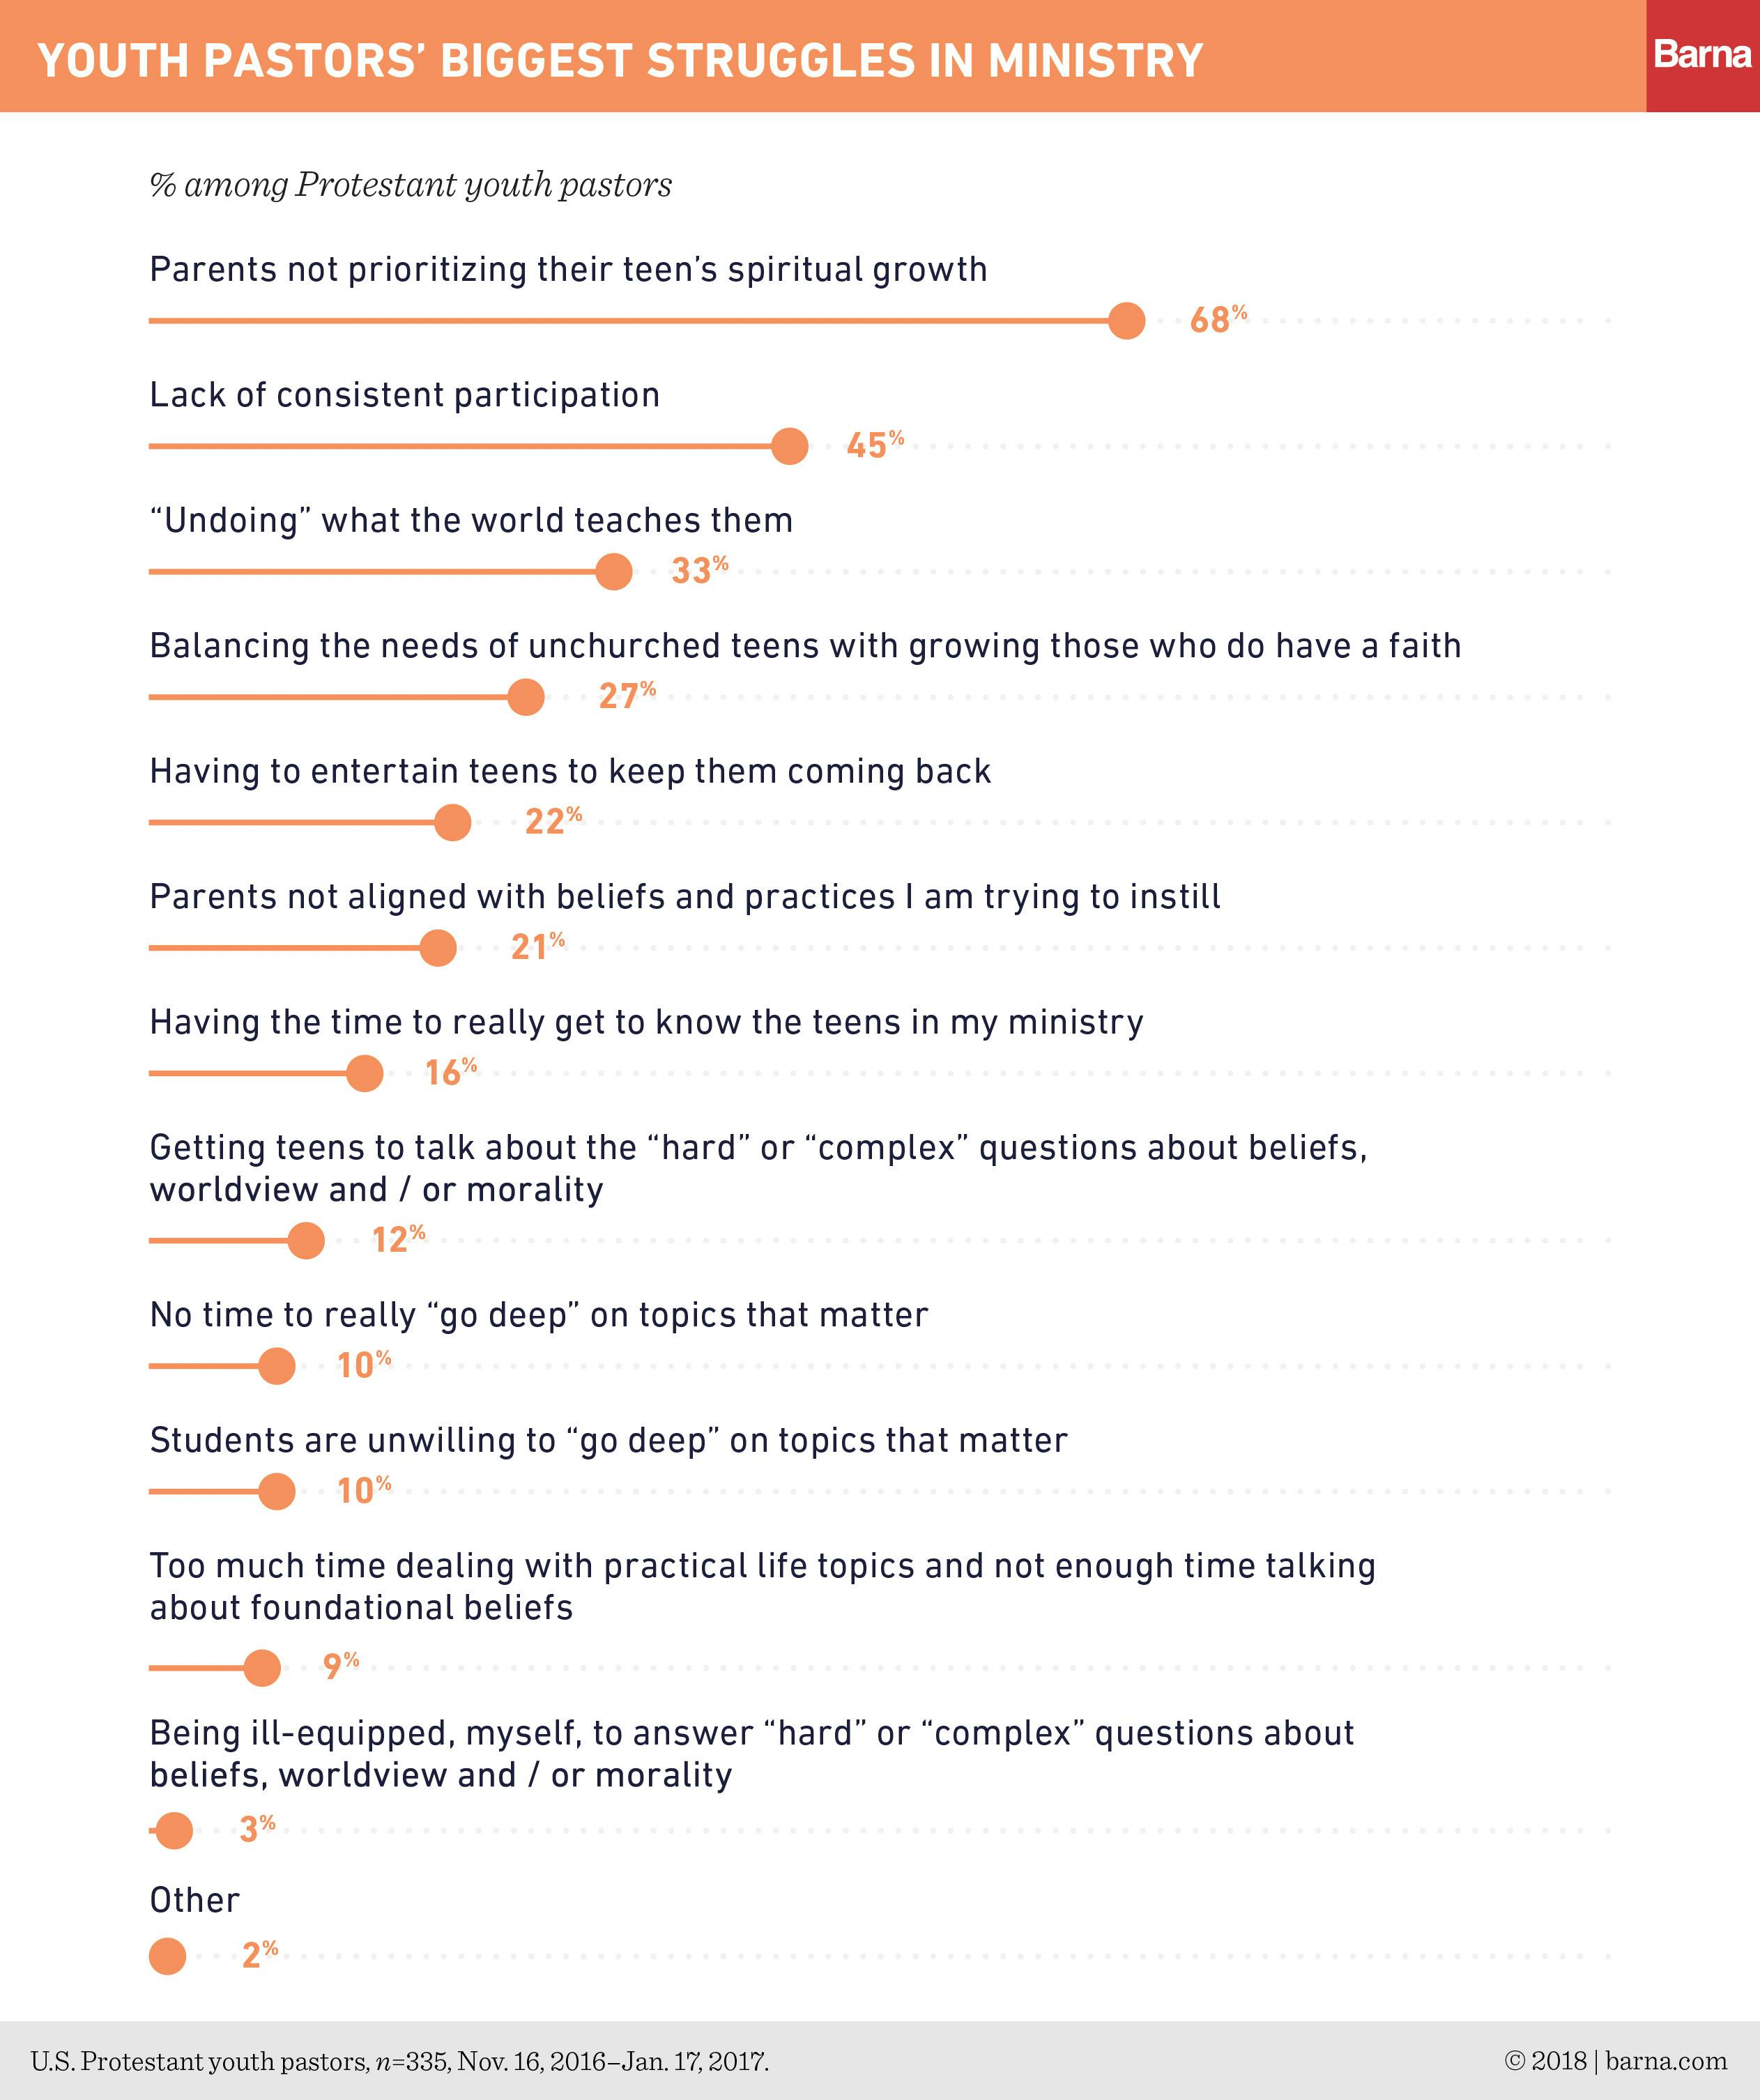Click the "Other" category label
The width and height of the screenshot is (1760, 2100).
(x=194, y=1900)
